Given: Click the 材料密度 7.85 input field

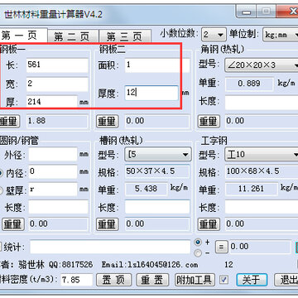Looking at the screenshot, I should [x=76, y=280].
